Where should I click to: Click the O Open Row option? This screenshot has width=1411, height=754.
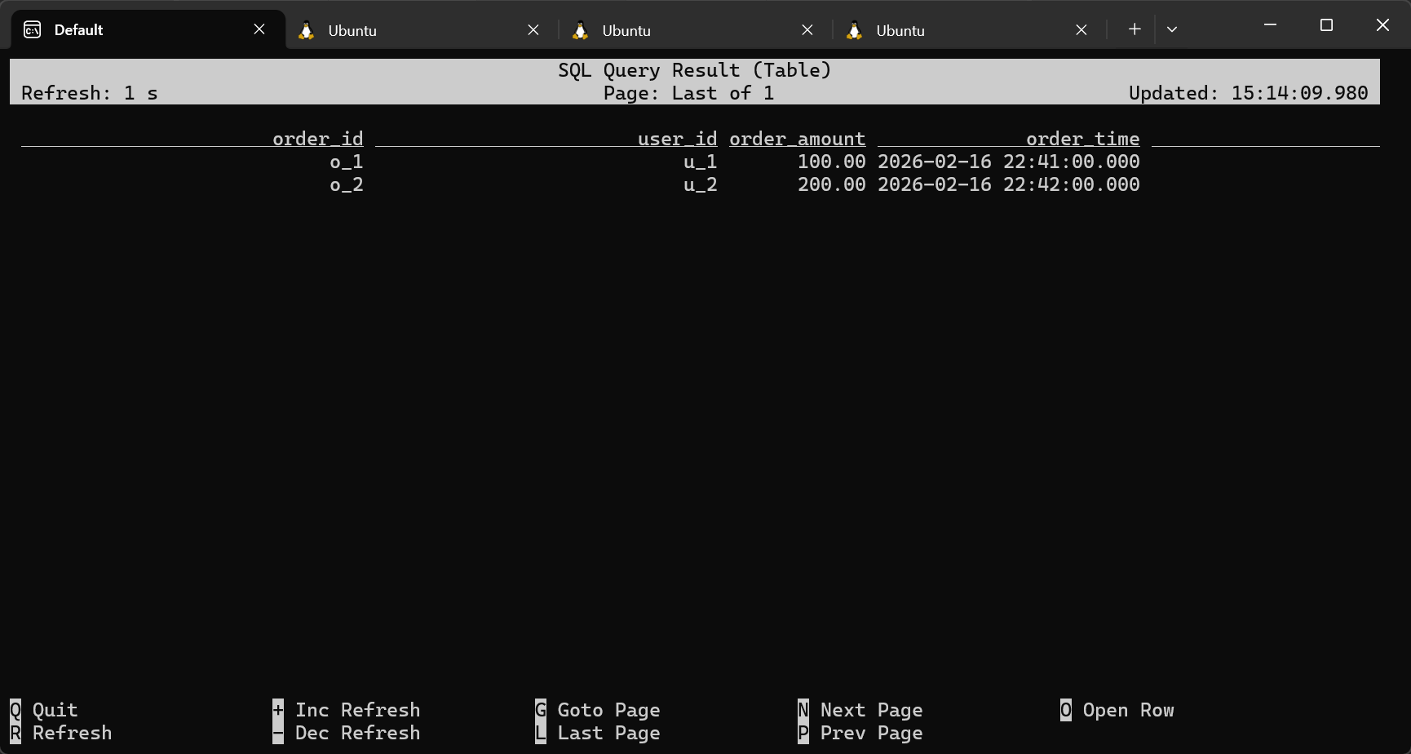tap(1117, 710)
